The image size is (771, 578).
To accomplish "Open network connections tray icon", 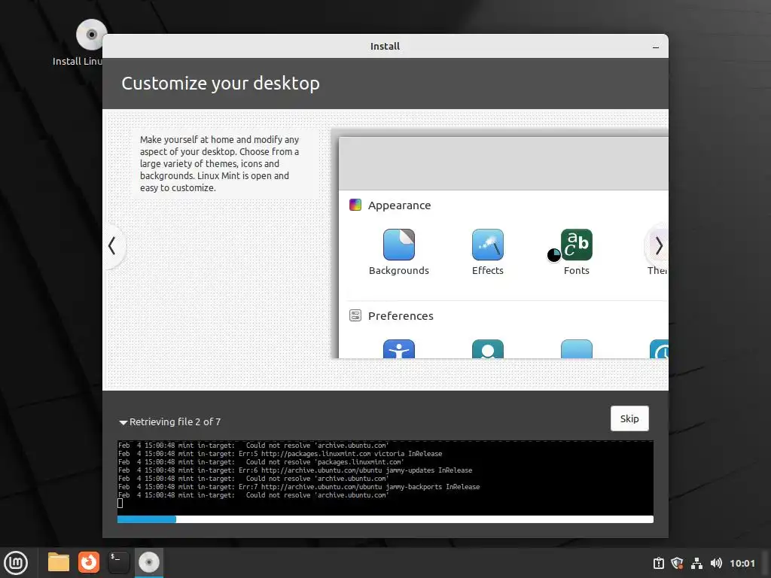I will (x=696, y=563).
